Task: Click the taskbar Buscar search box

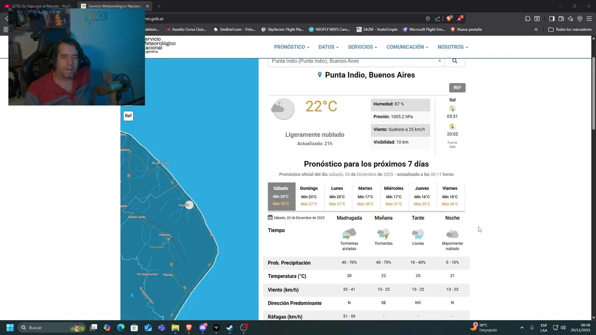Action: pyautogui.click(x=52, y=328)
